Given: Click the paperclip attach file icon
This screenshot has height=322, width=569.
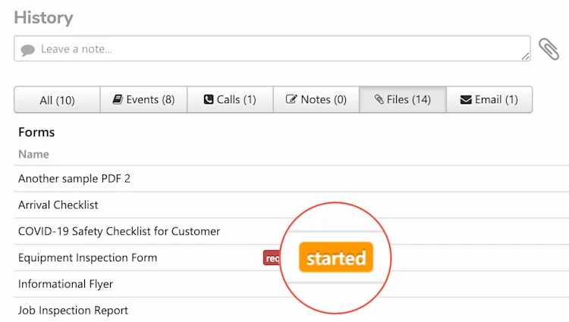Looking at the screenshot, I should pos(549,49).
